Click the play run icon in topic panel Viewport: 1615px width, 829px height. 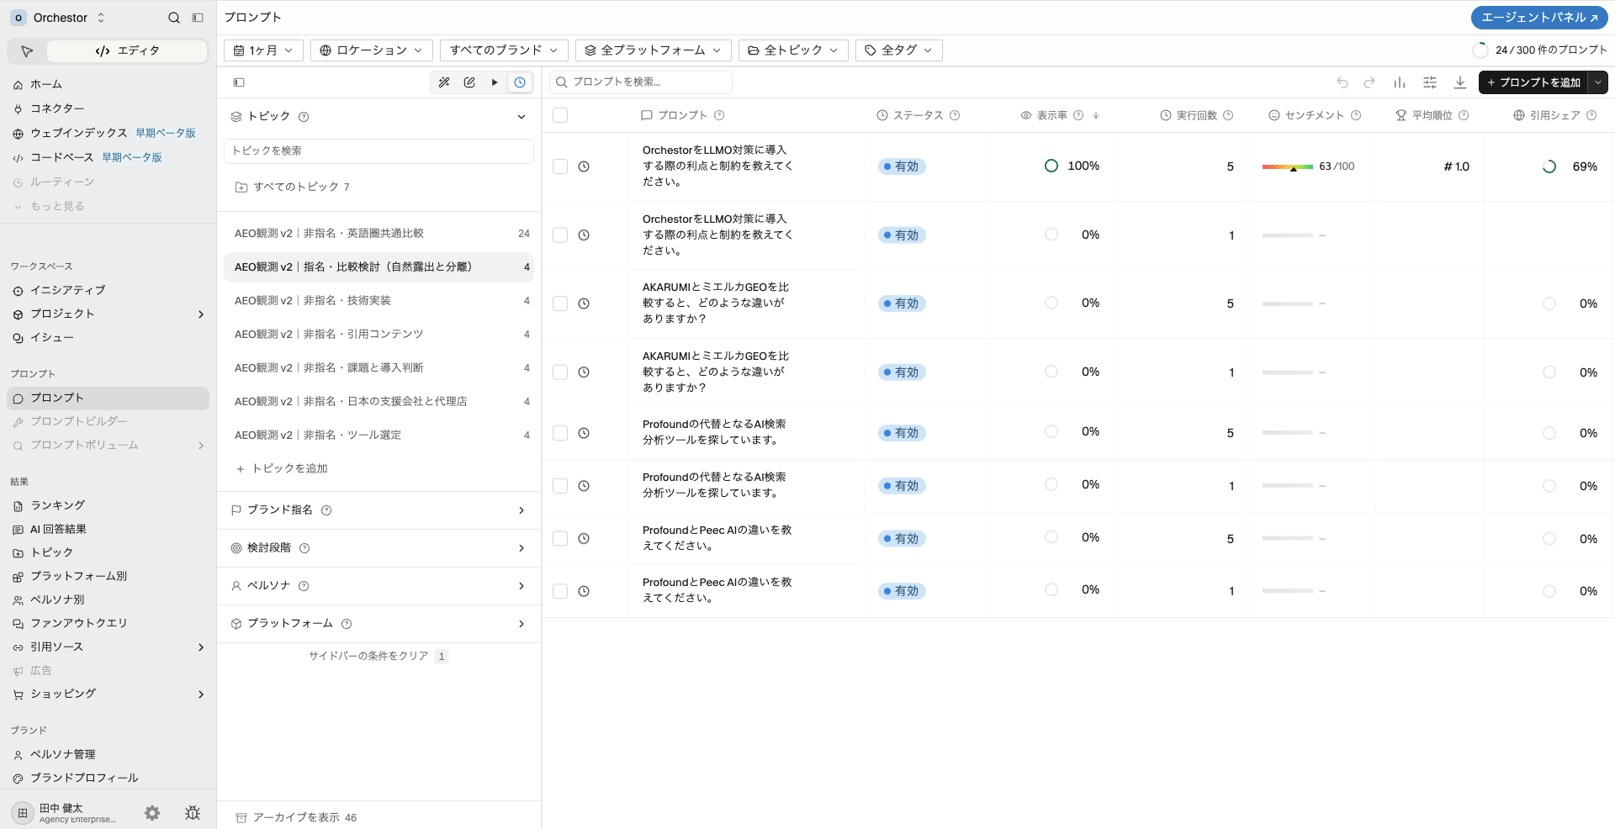point(495,82)
